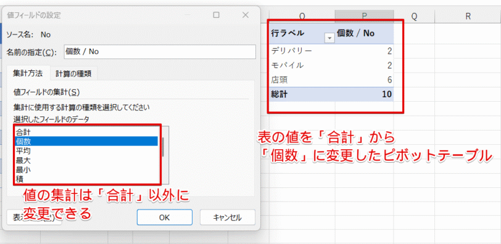
Task: Maximize the 値フィールドの設定 dialog
Action: 217,15
